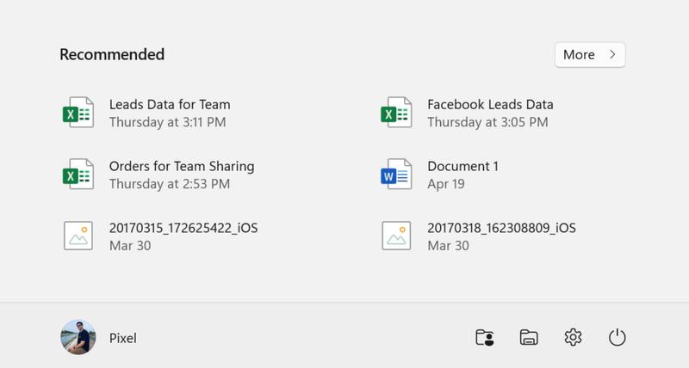Click the Excel icon beside Orders for Team Sharing
This screenshot has height=368, width=689.
pos(78,175)
